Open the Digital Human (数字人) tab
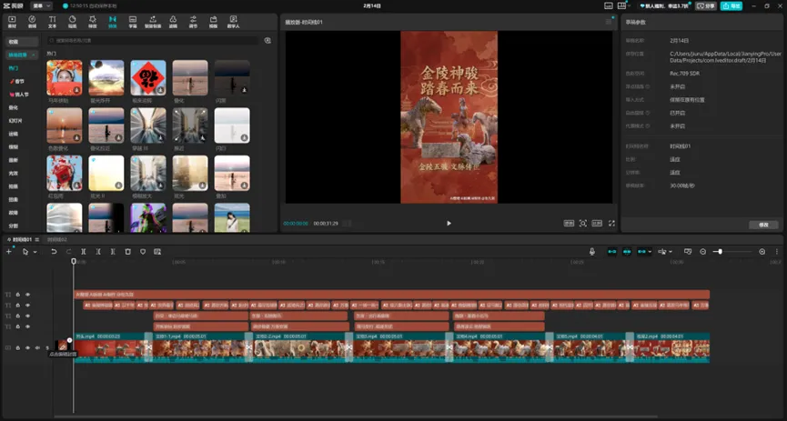787x421 pixels. pyautogui.click(x=234, y=22)
